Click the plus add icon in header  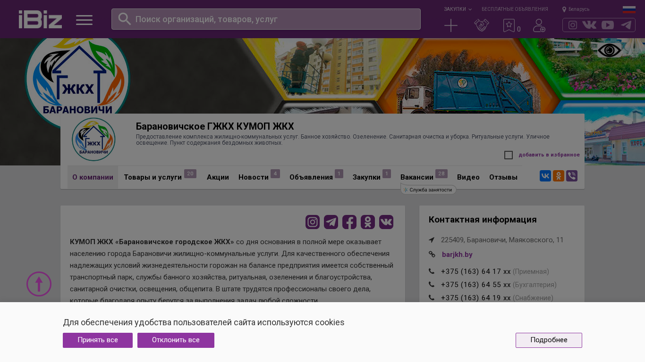(x=451, y=25)
